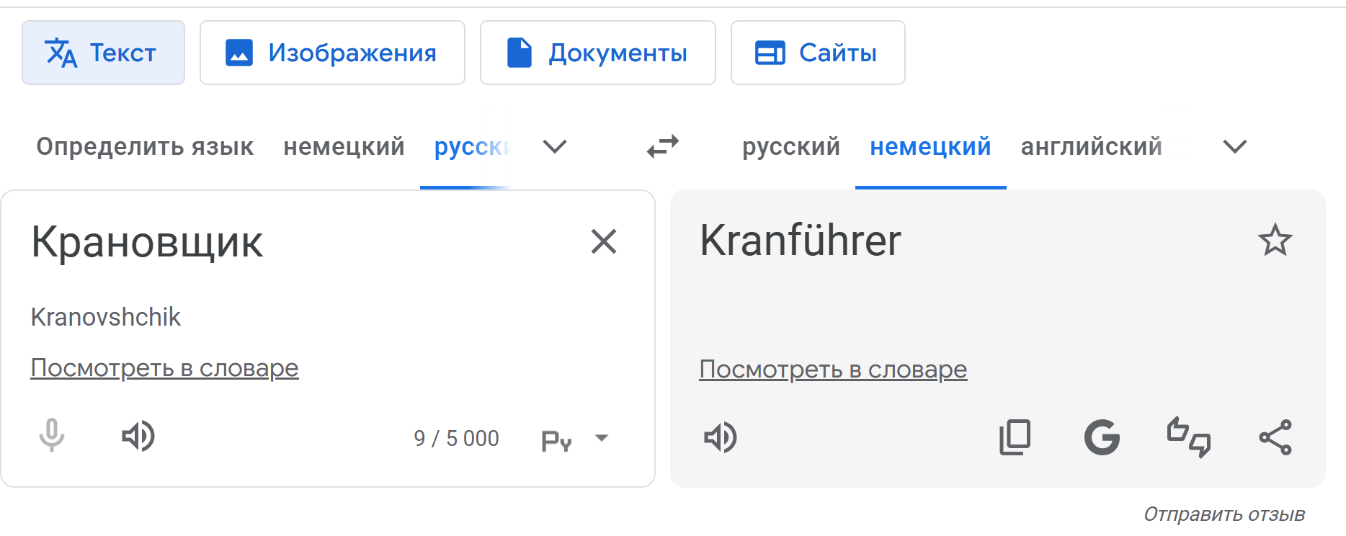The height and width of the screenshot is (536, 1346).
Task: Search the translation with Google
Action: [x=1102, y=437]
